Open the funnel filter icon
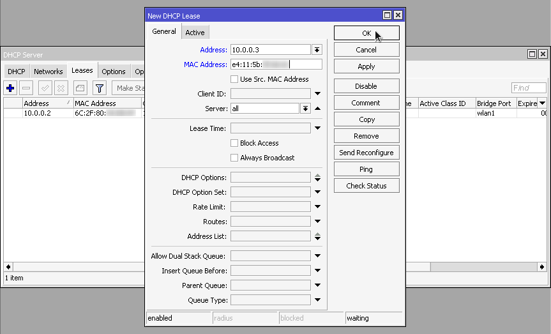Image resolution: width=551 pixels, height=334 pixels. coord(100,88)
